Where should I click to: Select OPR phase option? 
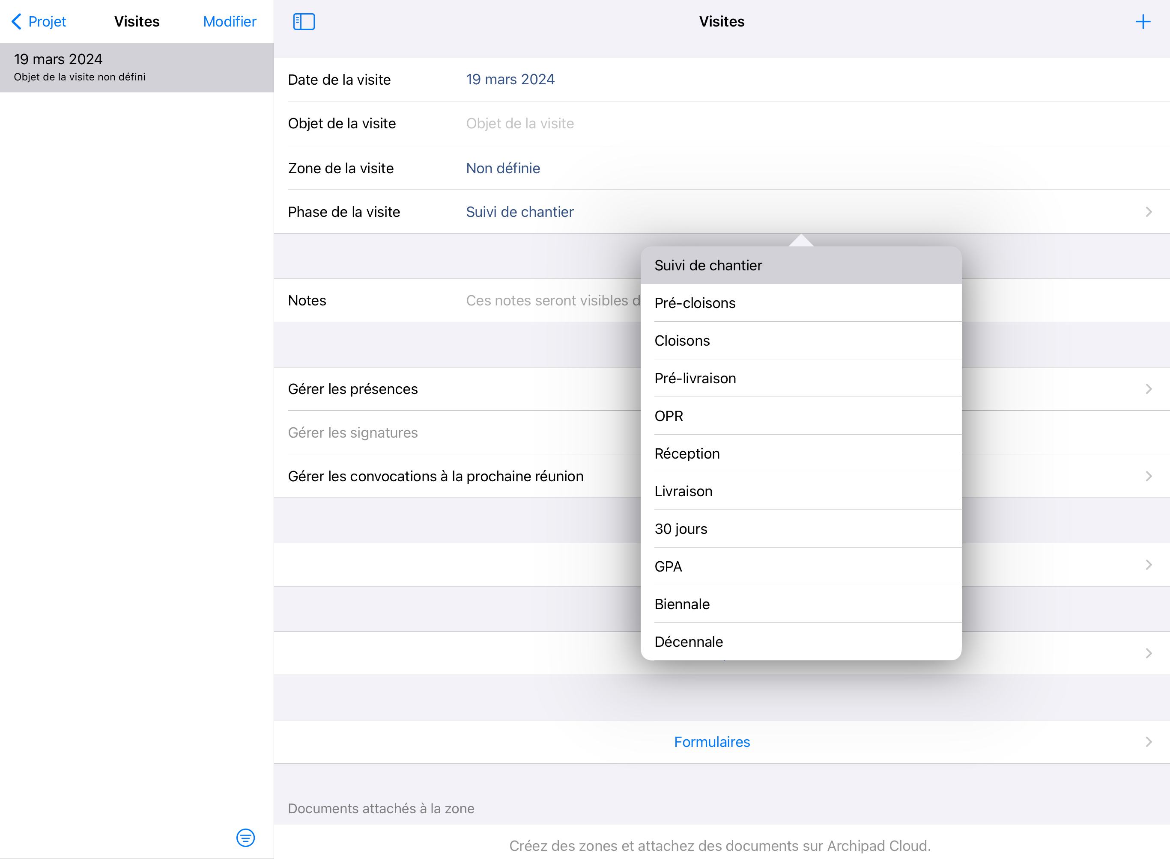pos(669,416)
